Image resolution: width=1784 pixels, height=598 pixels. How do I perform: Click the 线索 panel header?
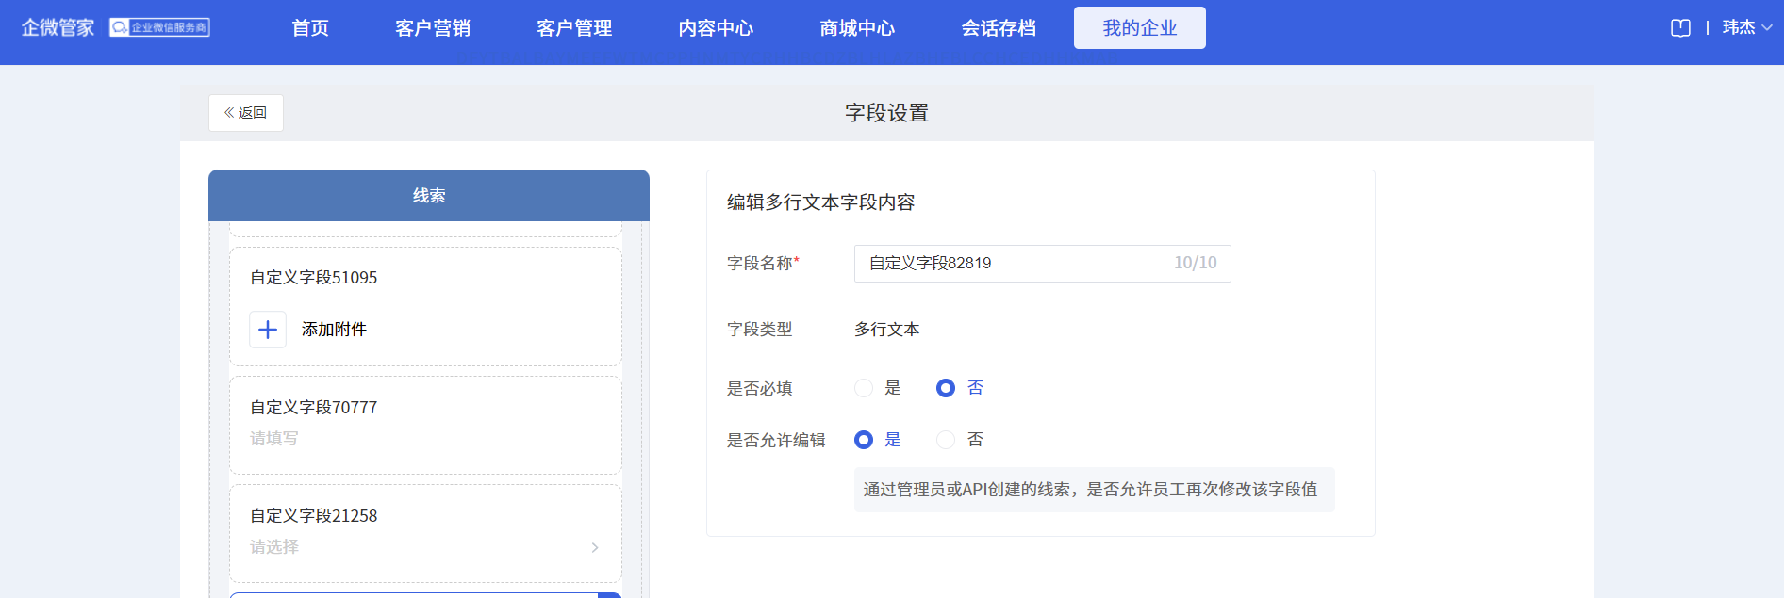(429, 196)
